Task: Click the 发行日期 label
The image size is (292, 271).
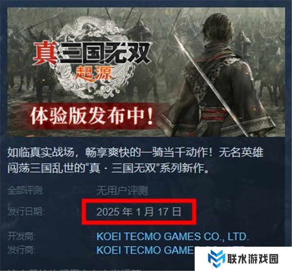Action: (25, 212)
